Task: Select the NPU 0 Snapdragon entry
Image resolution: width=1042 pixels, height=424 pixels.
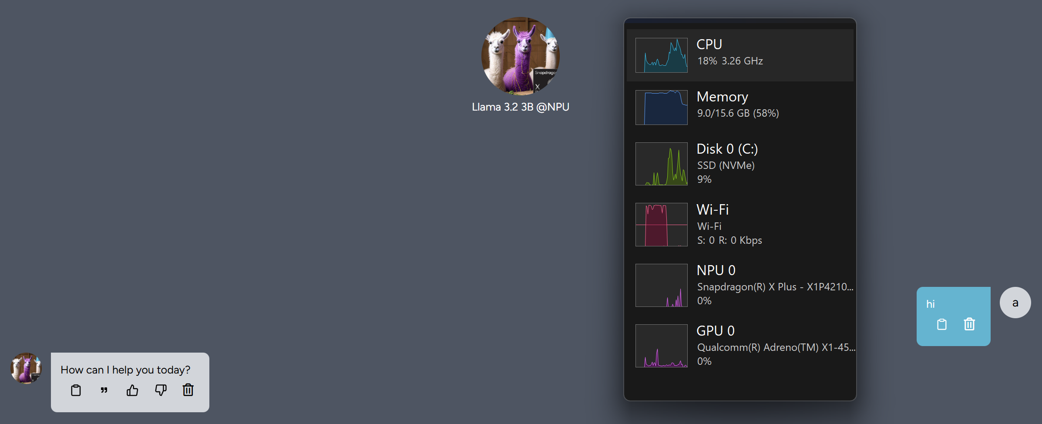Action: coord(740,285)
